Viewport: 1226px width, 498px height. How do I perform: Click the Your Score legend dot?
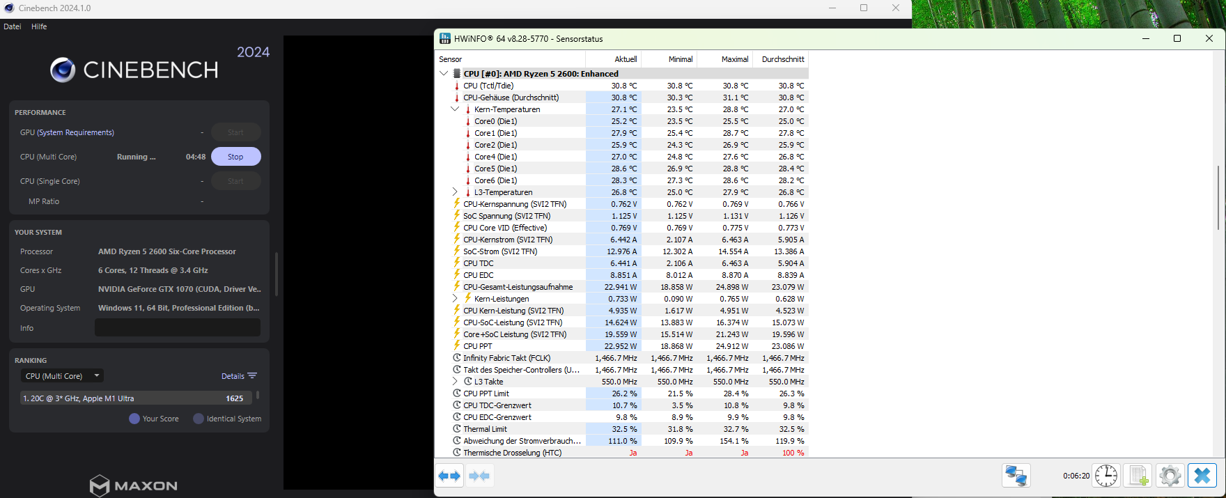134,419
